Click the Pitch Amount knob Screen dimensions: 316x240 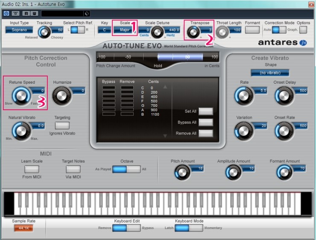tap(182, 173)
